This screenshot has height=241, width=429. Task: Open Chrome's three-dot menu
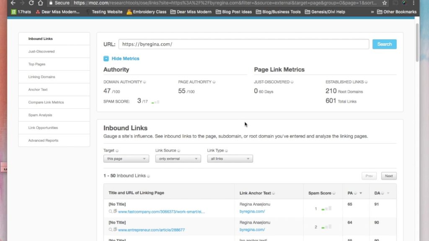pos(413,3)
